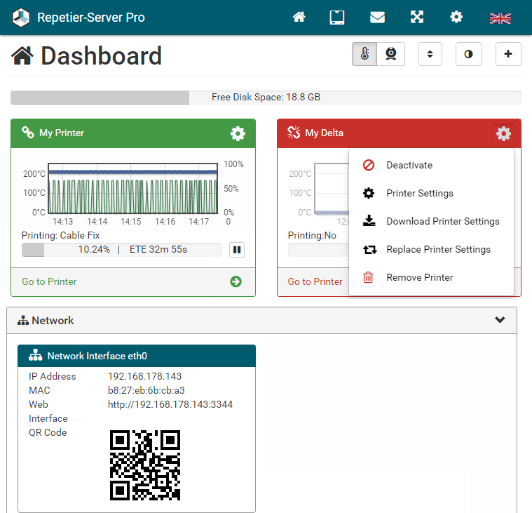Click the add plus button on Dashboard
The image size is (532, 513).
[508, 54]
